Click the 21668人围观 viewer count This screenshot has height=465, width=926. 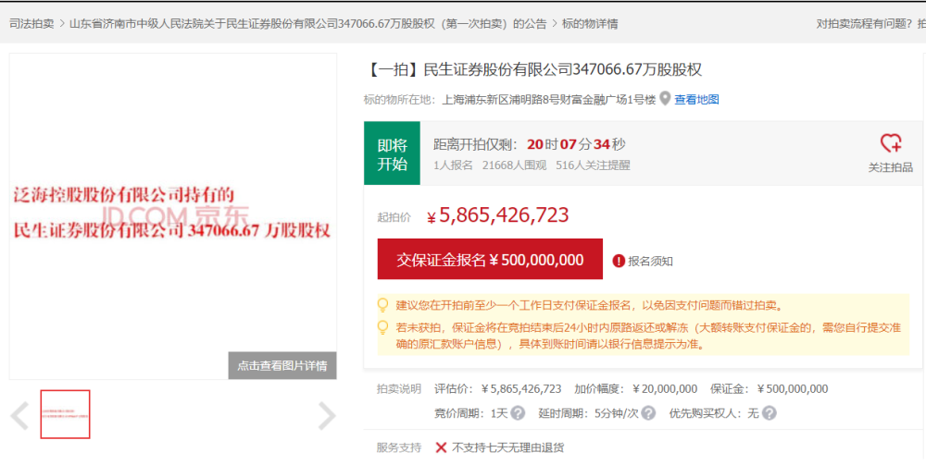coord(514,165)
